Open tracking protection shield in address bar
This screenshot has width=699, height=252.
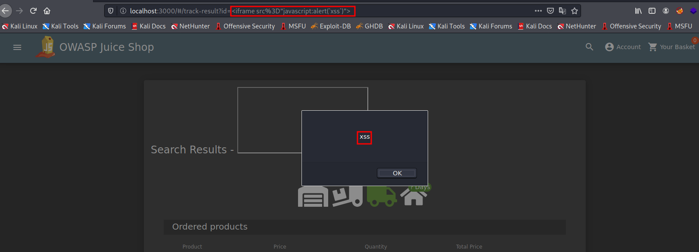(111, 11)
